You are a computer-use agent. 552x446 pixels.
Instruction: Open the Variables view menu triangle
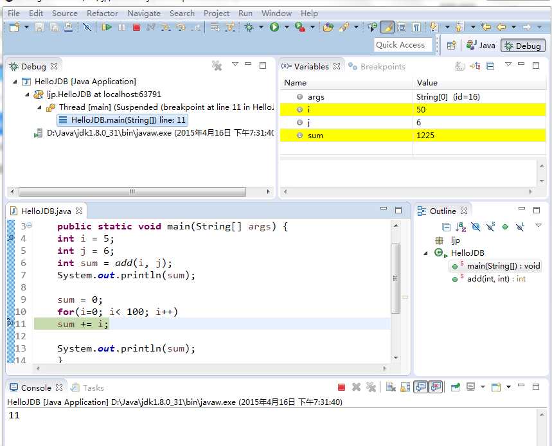point(508,64)
